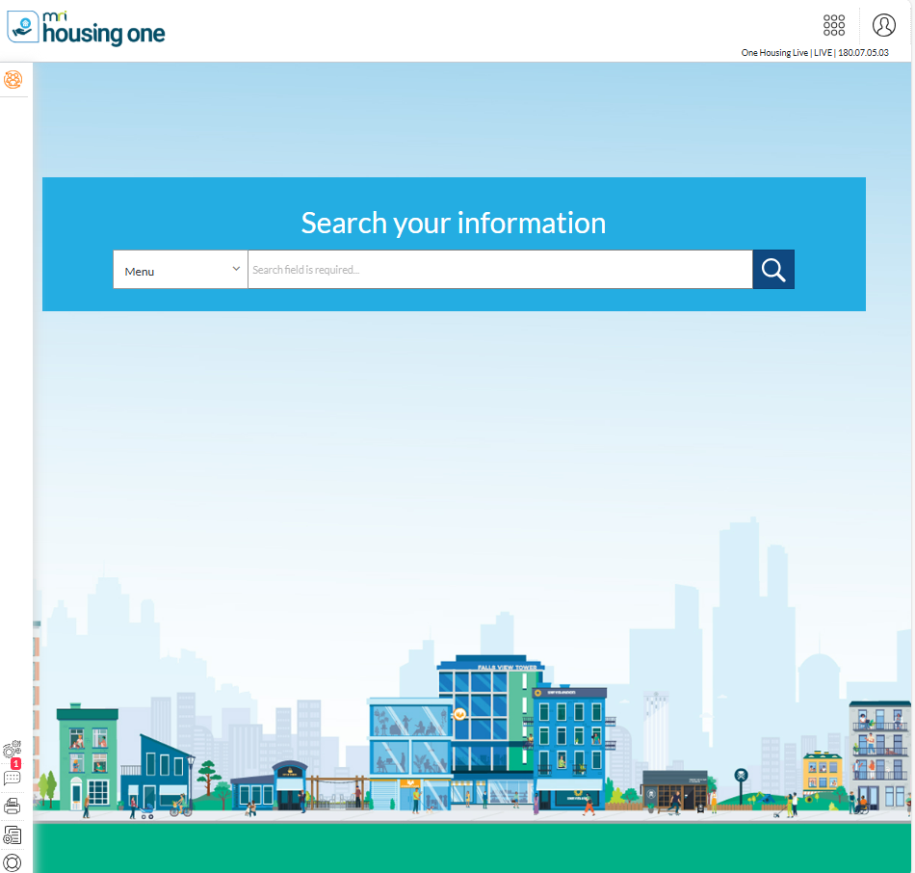Open the user profile account icon
Viewport: 915px width, 873px height.
coord(883,25)
